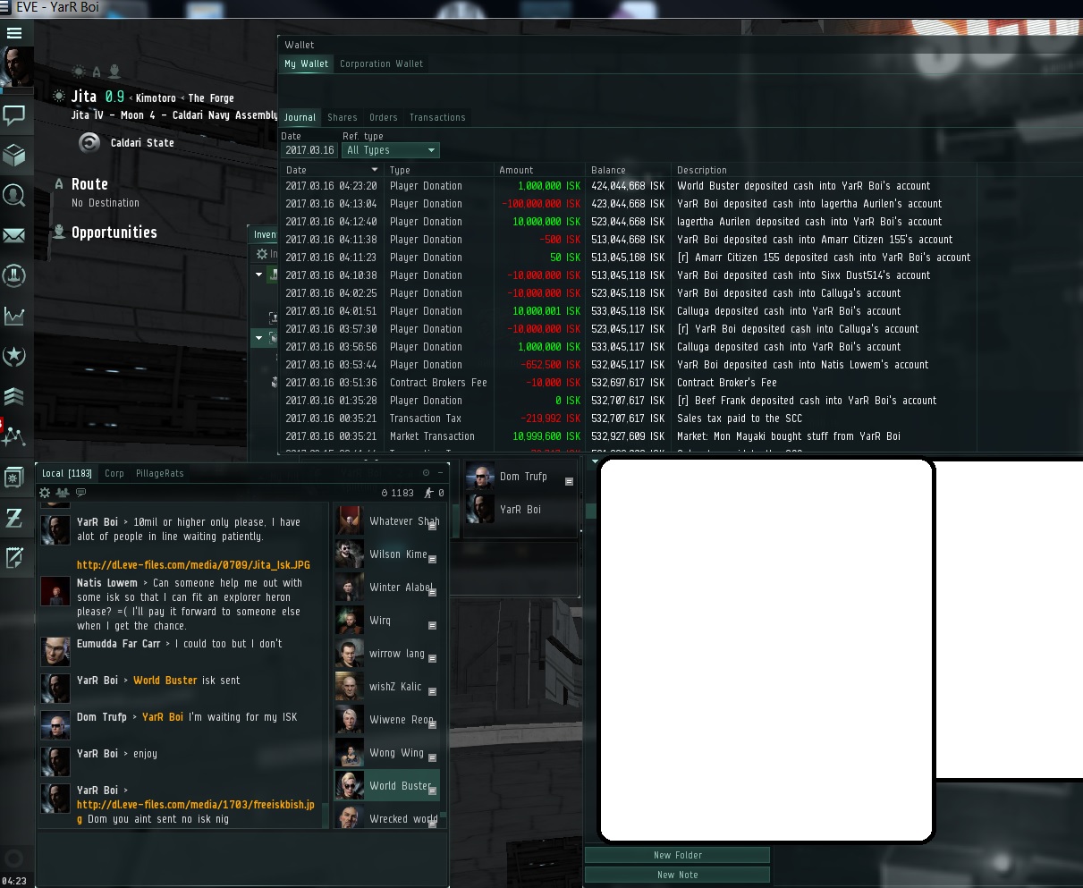Click the member list icon in Local chat
The width and height of the screenshot is (1083, 888).
click(63, 493)
